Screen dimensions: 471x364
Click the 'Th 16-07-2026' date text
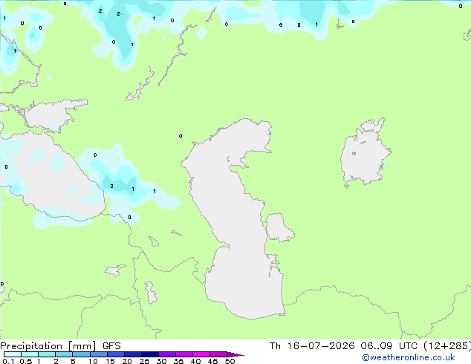click(312, 346)
